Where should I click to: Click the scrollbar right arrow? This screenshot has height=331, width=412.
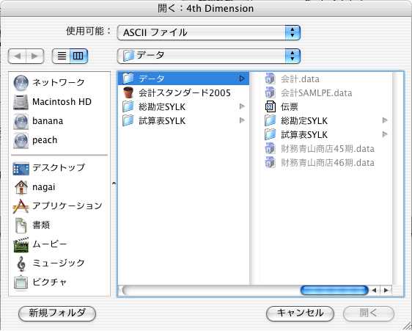coord(386,290)
